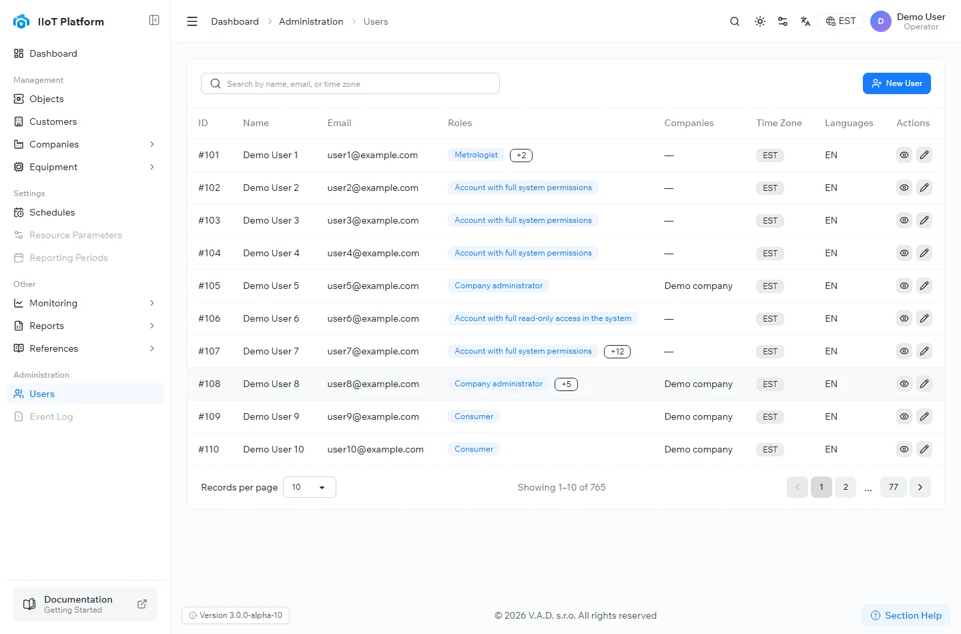The width and height of the screenshot is (961, 634).
Task: Edit Demo User 5 with pencil icon
Action: [924, 286]
